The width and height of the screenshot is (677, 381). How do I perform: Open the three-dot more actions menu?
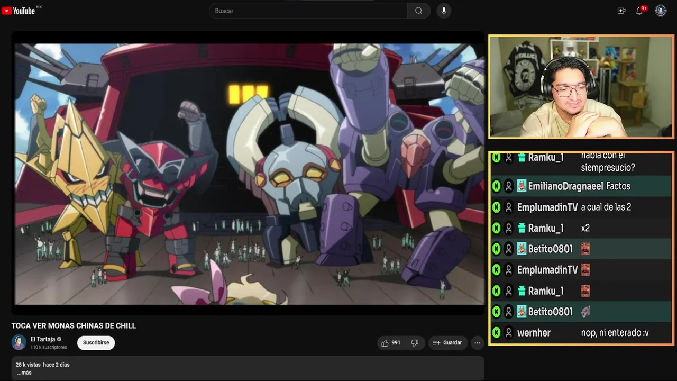[477, 343]
